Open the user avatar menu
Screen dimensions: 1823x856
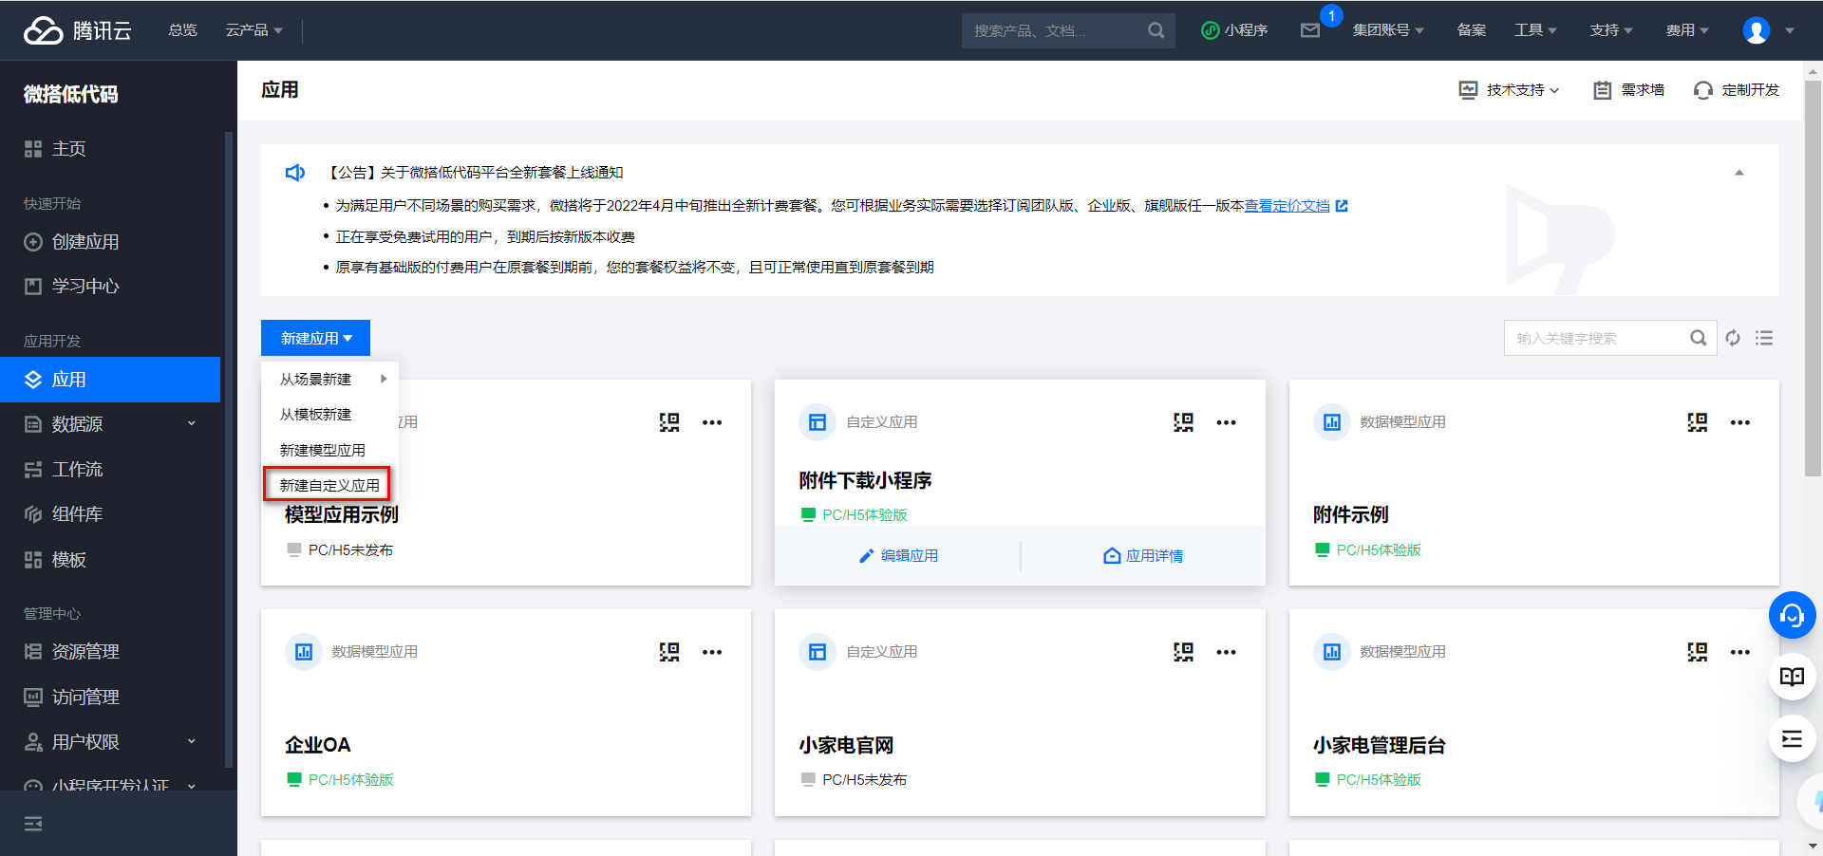(1757, 30)
